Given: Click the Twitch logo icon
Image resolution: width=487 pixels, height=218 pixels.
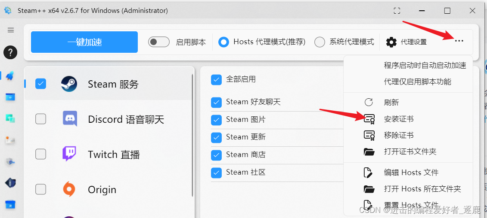Looking at the screenshot, I should [x=69, y=154].
